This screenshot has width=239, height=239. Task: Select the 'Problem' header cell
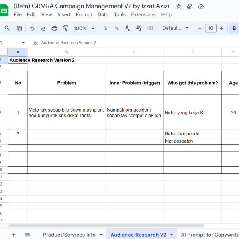(67, 83)
